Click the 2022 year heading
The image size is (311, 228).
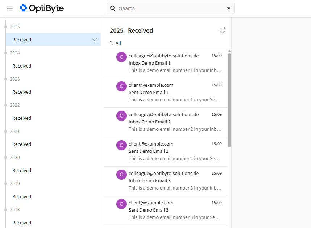[x=15, y=105]
